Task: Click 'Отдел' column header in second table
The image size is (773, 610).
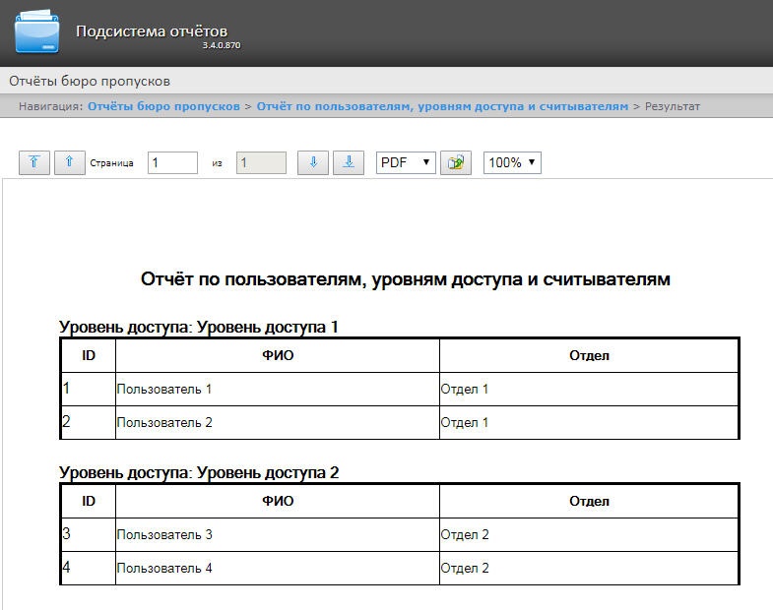Action: 589,501
